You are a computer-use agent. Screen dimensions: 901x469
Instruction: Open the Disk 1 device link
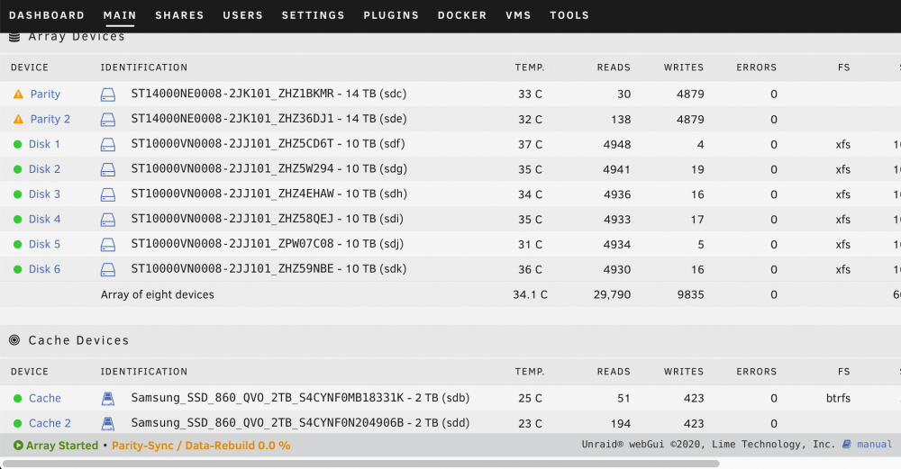click(44, 145)
